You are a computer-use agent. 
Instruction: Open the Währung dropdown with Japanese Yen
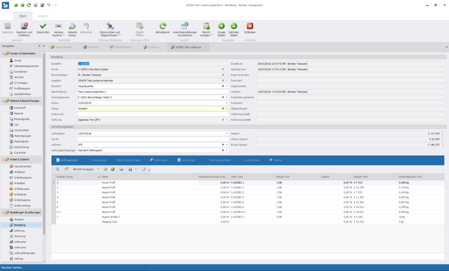[227, 119]
